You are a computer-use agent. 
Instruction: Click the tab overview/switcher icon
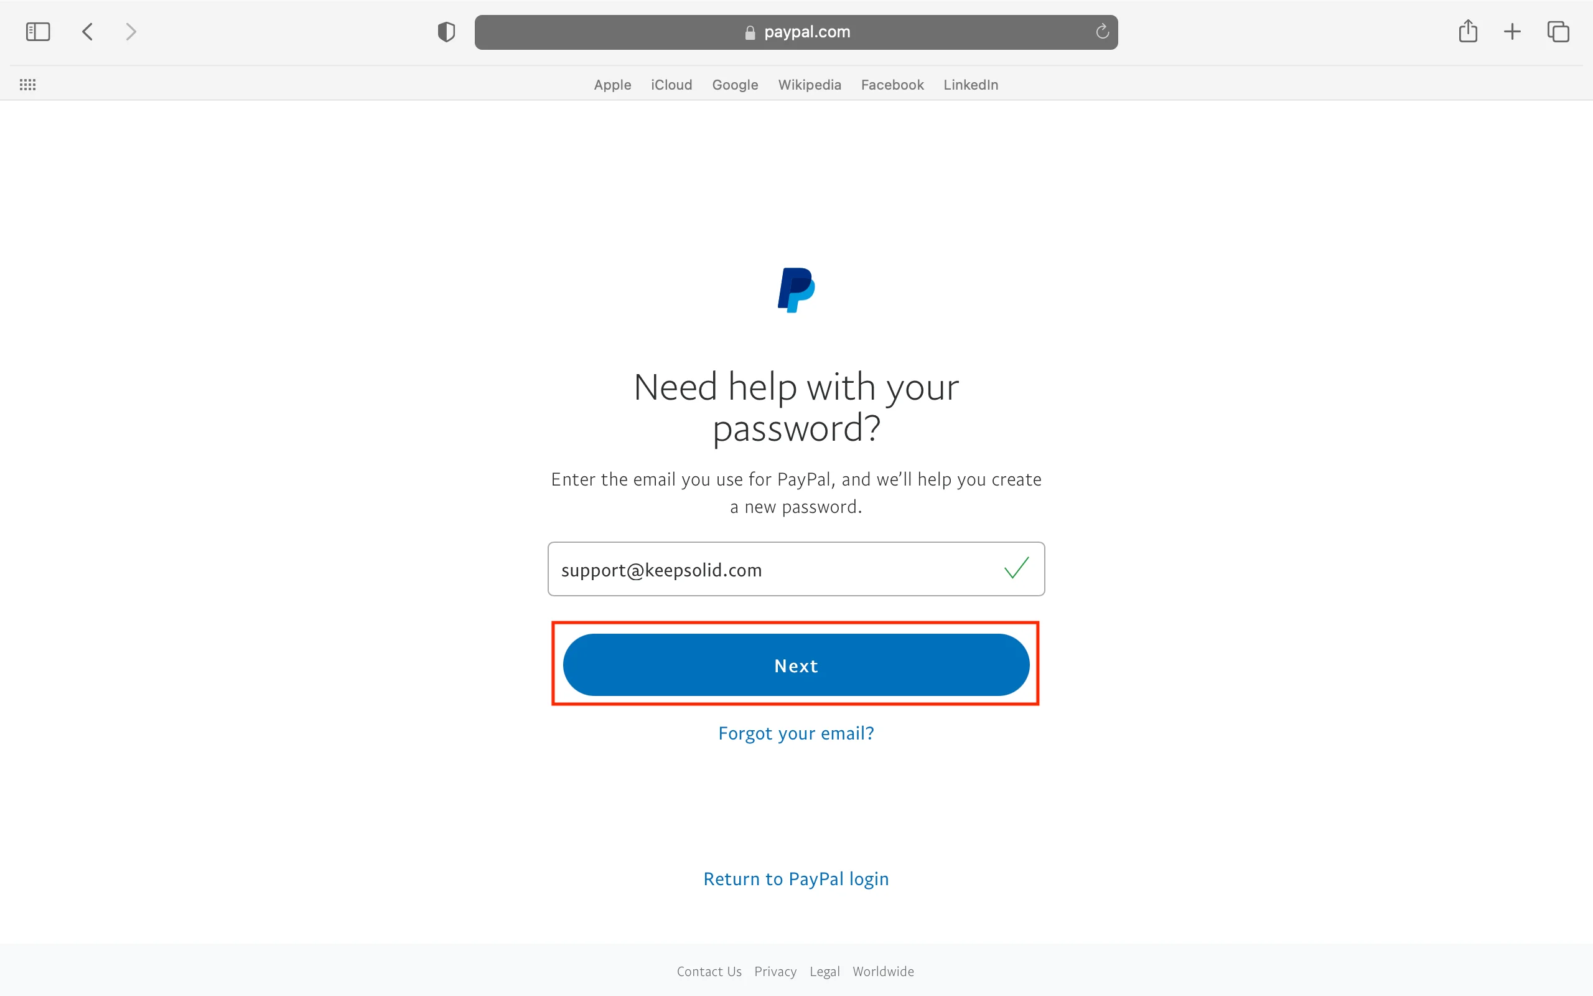coord(1556,31)
